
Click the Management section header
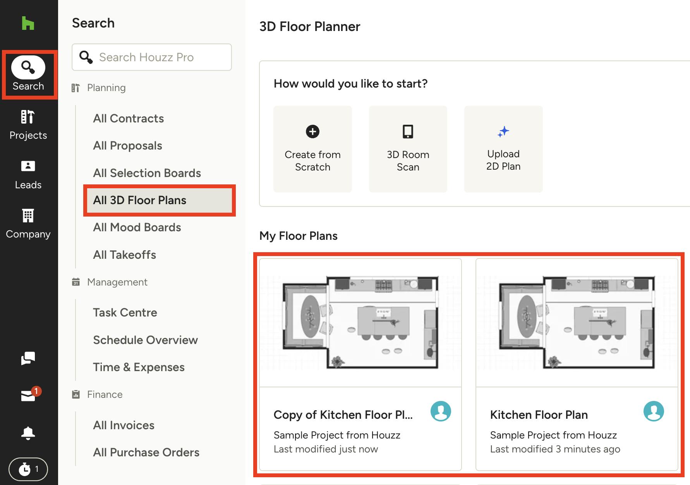click(117, 282)
